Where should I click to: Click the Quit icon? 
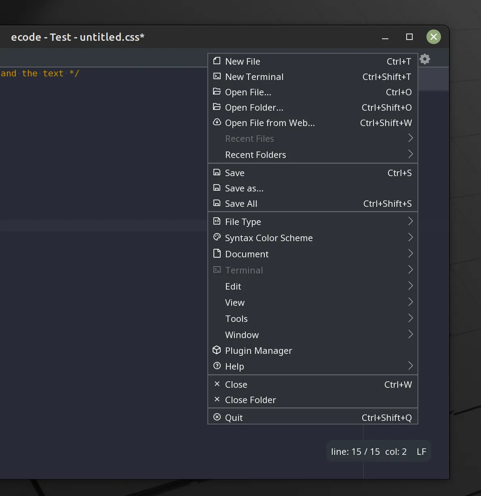click(x=217, y=417)
